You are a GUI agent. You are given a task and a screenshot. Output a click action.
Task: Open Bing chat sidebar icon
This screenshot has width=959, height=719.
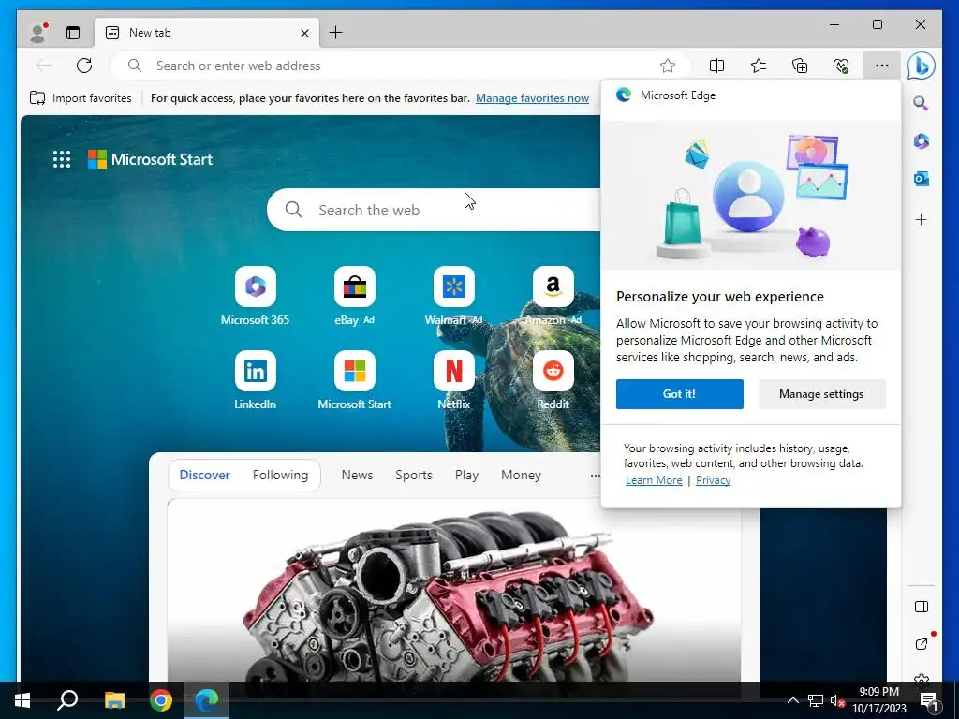pos(922,66)
